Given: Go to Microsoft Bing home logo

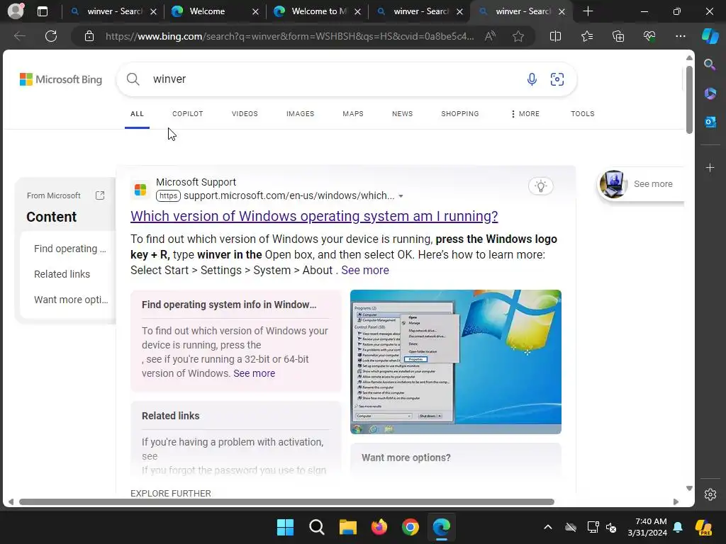Looking at the screenshot, I should [x=61, y=79].
